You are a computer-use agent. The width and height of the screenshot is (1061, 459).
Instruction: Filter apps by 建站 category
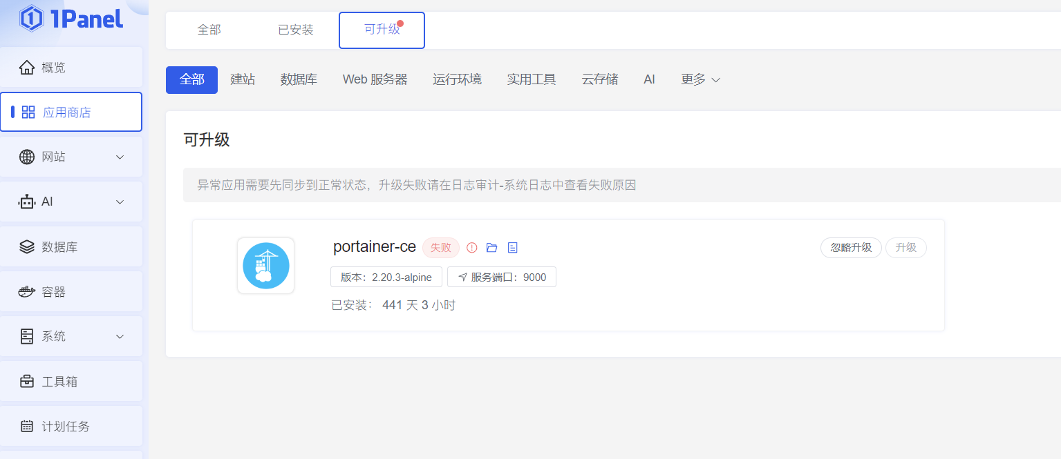click(x=243, y=79)
